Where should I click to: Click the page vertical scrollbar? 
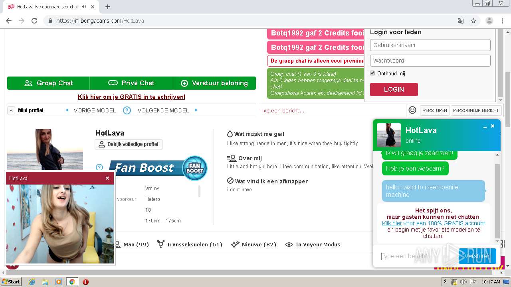508,100
